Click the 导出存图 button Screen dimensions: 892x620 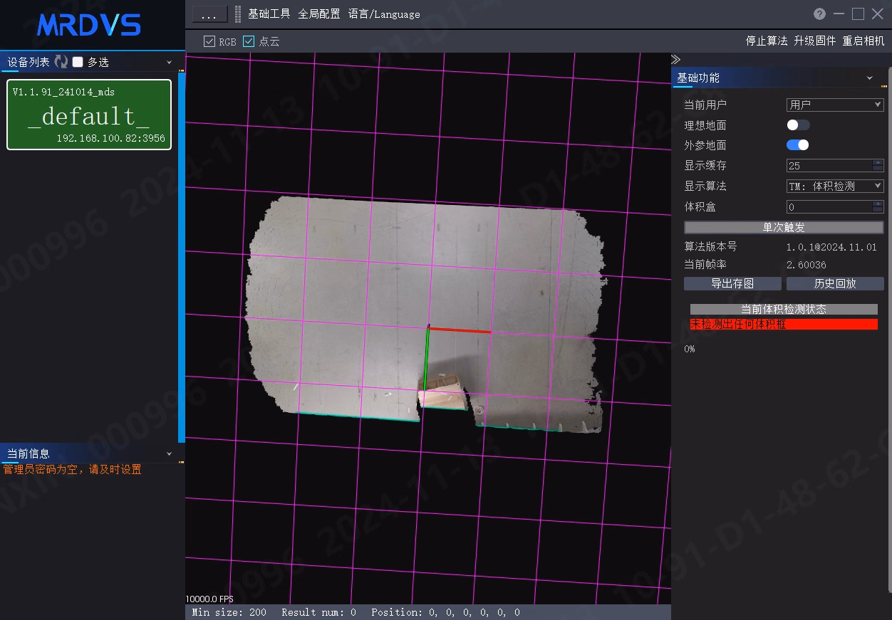click(x=732, y=283)
